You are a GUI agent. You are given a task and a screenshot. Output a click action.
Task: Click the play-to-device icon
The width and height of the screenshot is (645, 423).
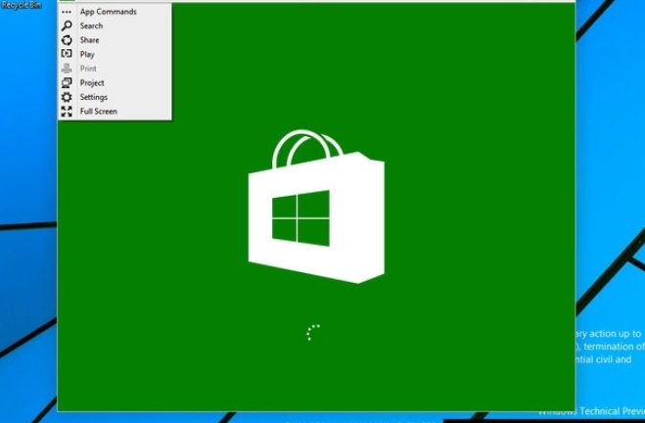(67, 54)
